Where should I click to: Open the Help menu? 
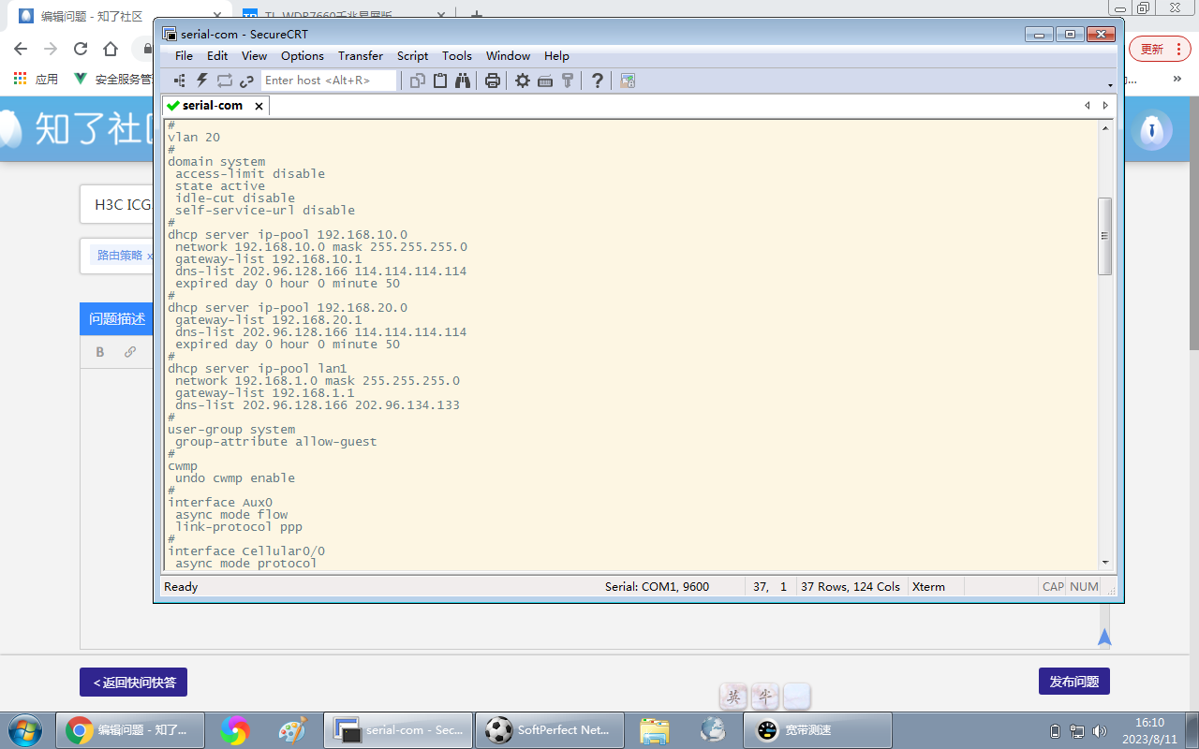click(x=556, y=56)
